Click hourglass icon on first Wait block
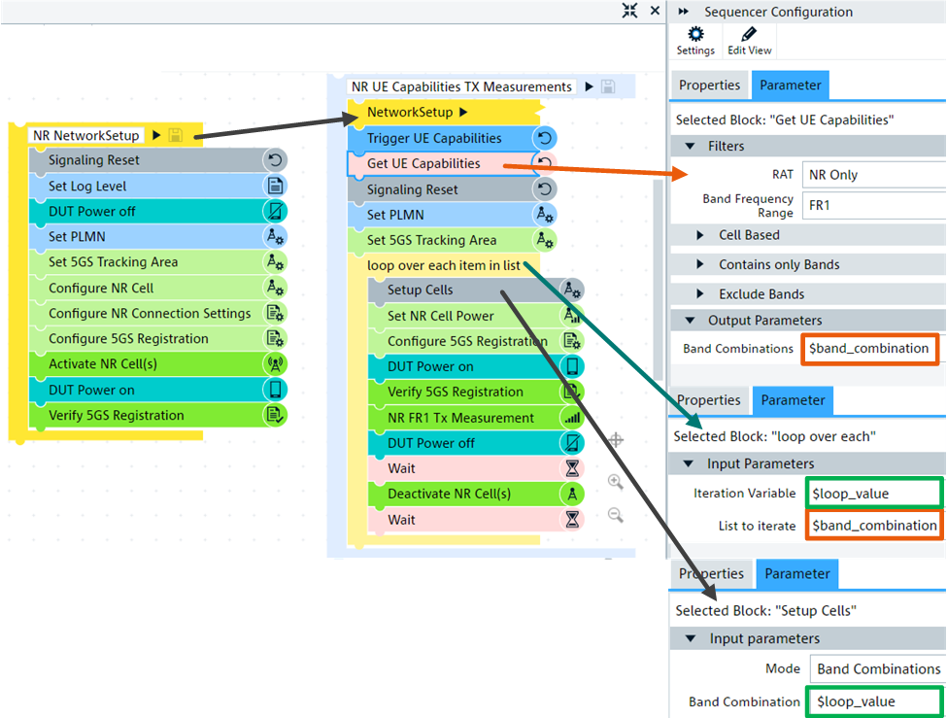The height and width of the screenshot is (718, 947). click(572, 469)
